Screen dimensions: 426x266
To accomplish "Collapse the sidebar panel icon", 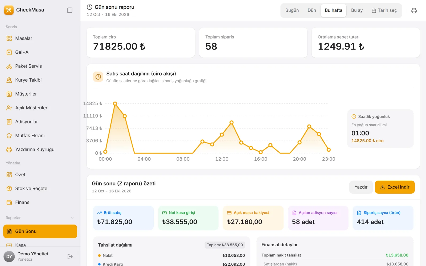I will [69, 10].
